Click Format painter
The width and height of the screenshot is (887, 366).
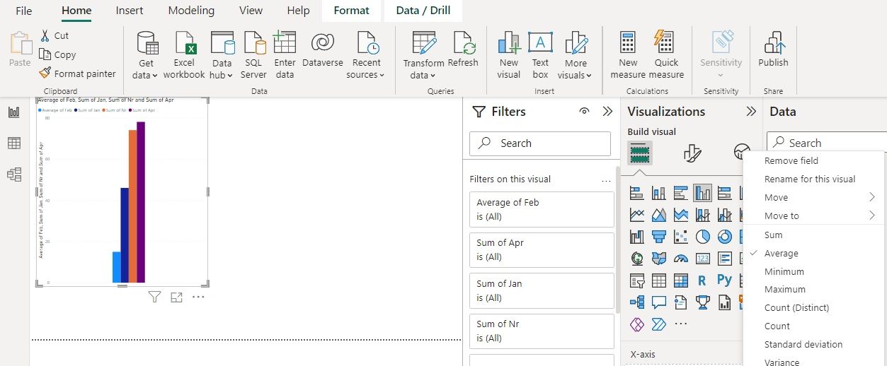point(78,73)
